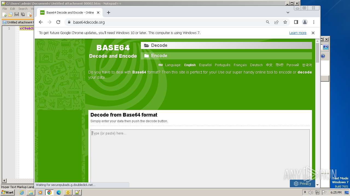Click Notepad++ horizontal scrollbar left arrow
350x196 pixels.
pyautogui.click(x=4, y=180)
